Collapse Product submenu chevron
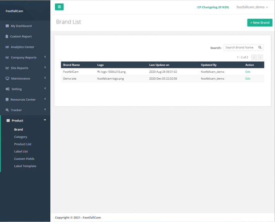The height and width of the screenshot is (222, 275). (x=45, y=120)
